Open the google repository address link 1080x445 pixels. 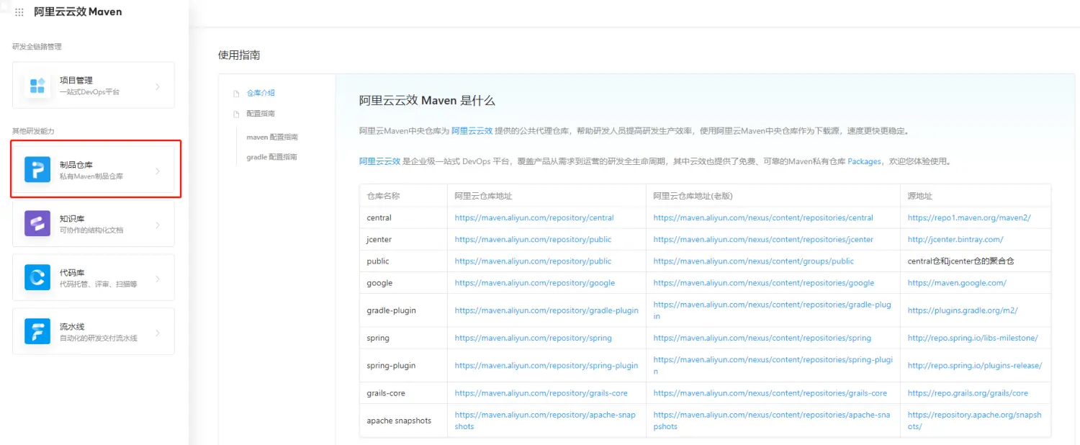tap(534, 282)
